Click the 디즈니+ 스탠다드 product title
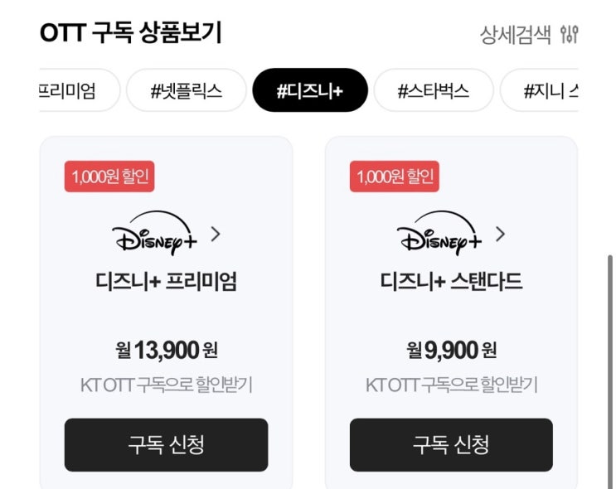 tap(451, 282)
